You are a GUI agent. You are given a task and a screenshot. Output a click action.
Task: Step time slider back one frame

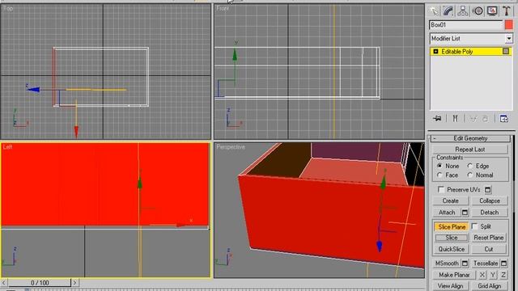click(4, 283)
